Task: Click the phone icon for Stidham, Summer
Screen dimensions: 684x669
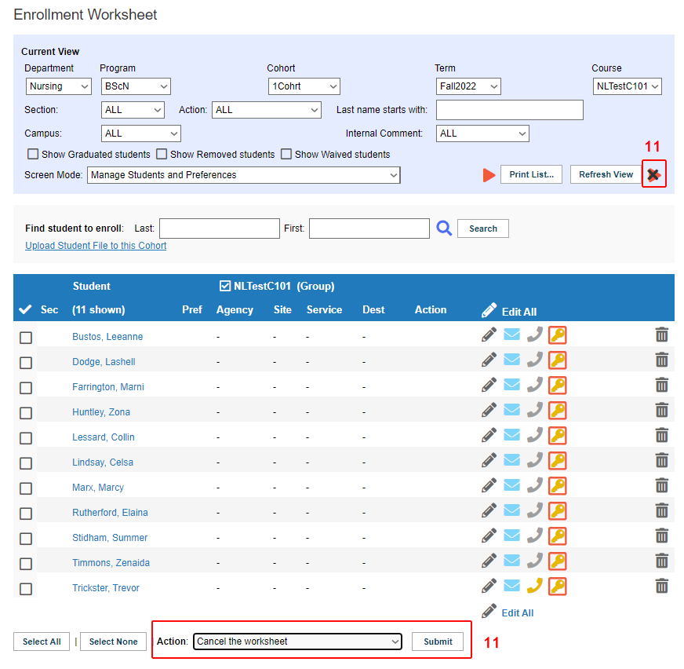Action: [534, 536]
